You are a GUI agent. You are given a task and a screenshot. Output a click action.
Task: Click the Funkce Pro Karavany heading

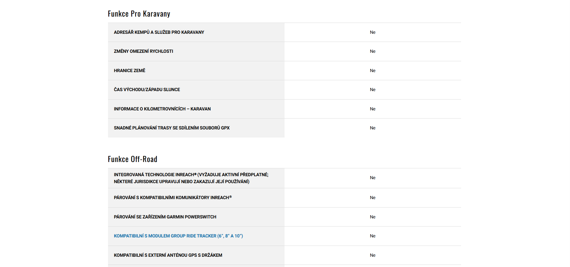tap(139, 14)
